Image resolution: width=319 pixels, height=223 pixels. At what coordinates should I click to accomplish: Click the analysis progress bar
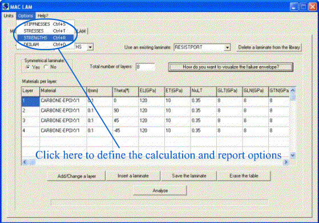[159, 202]
